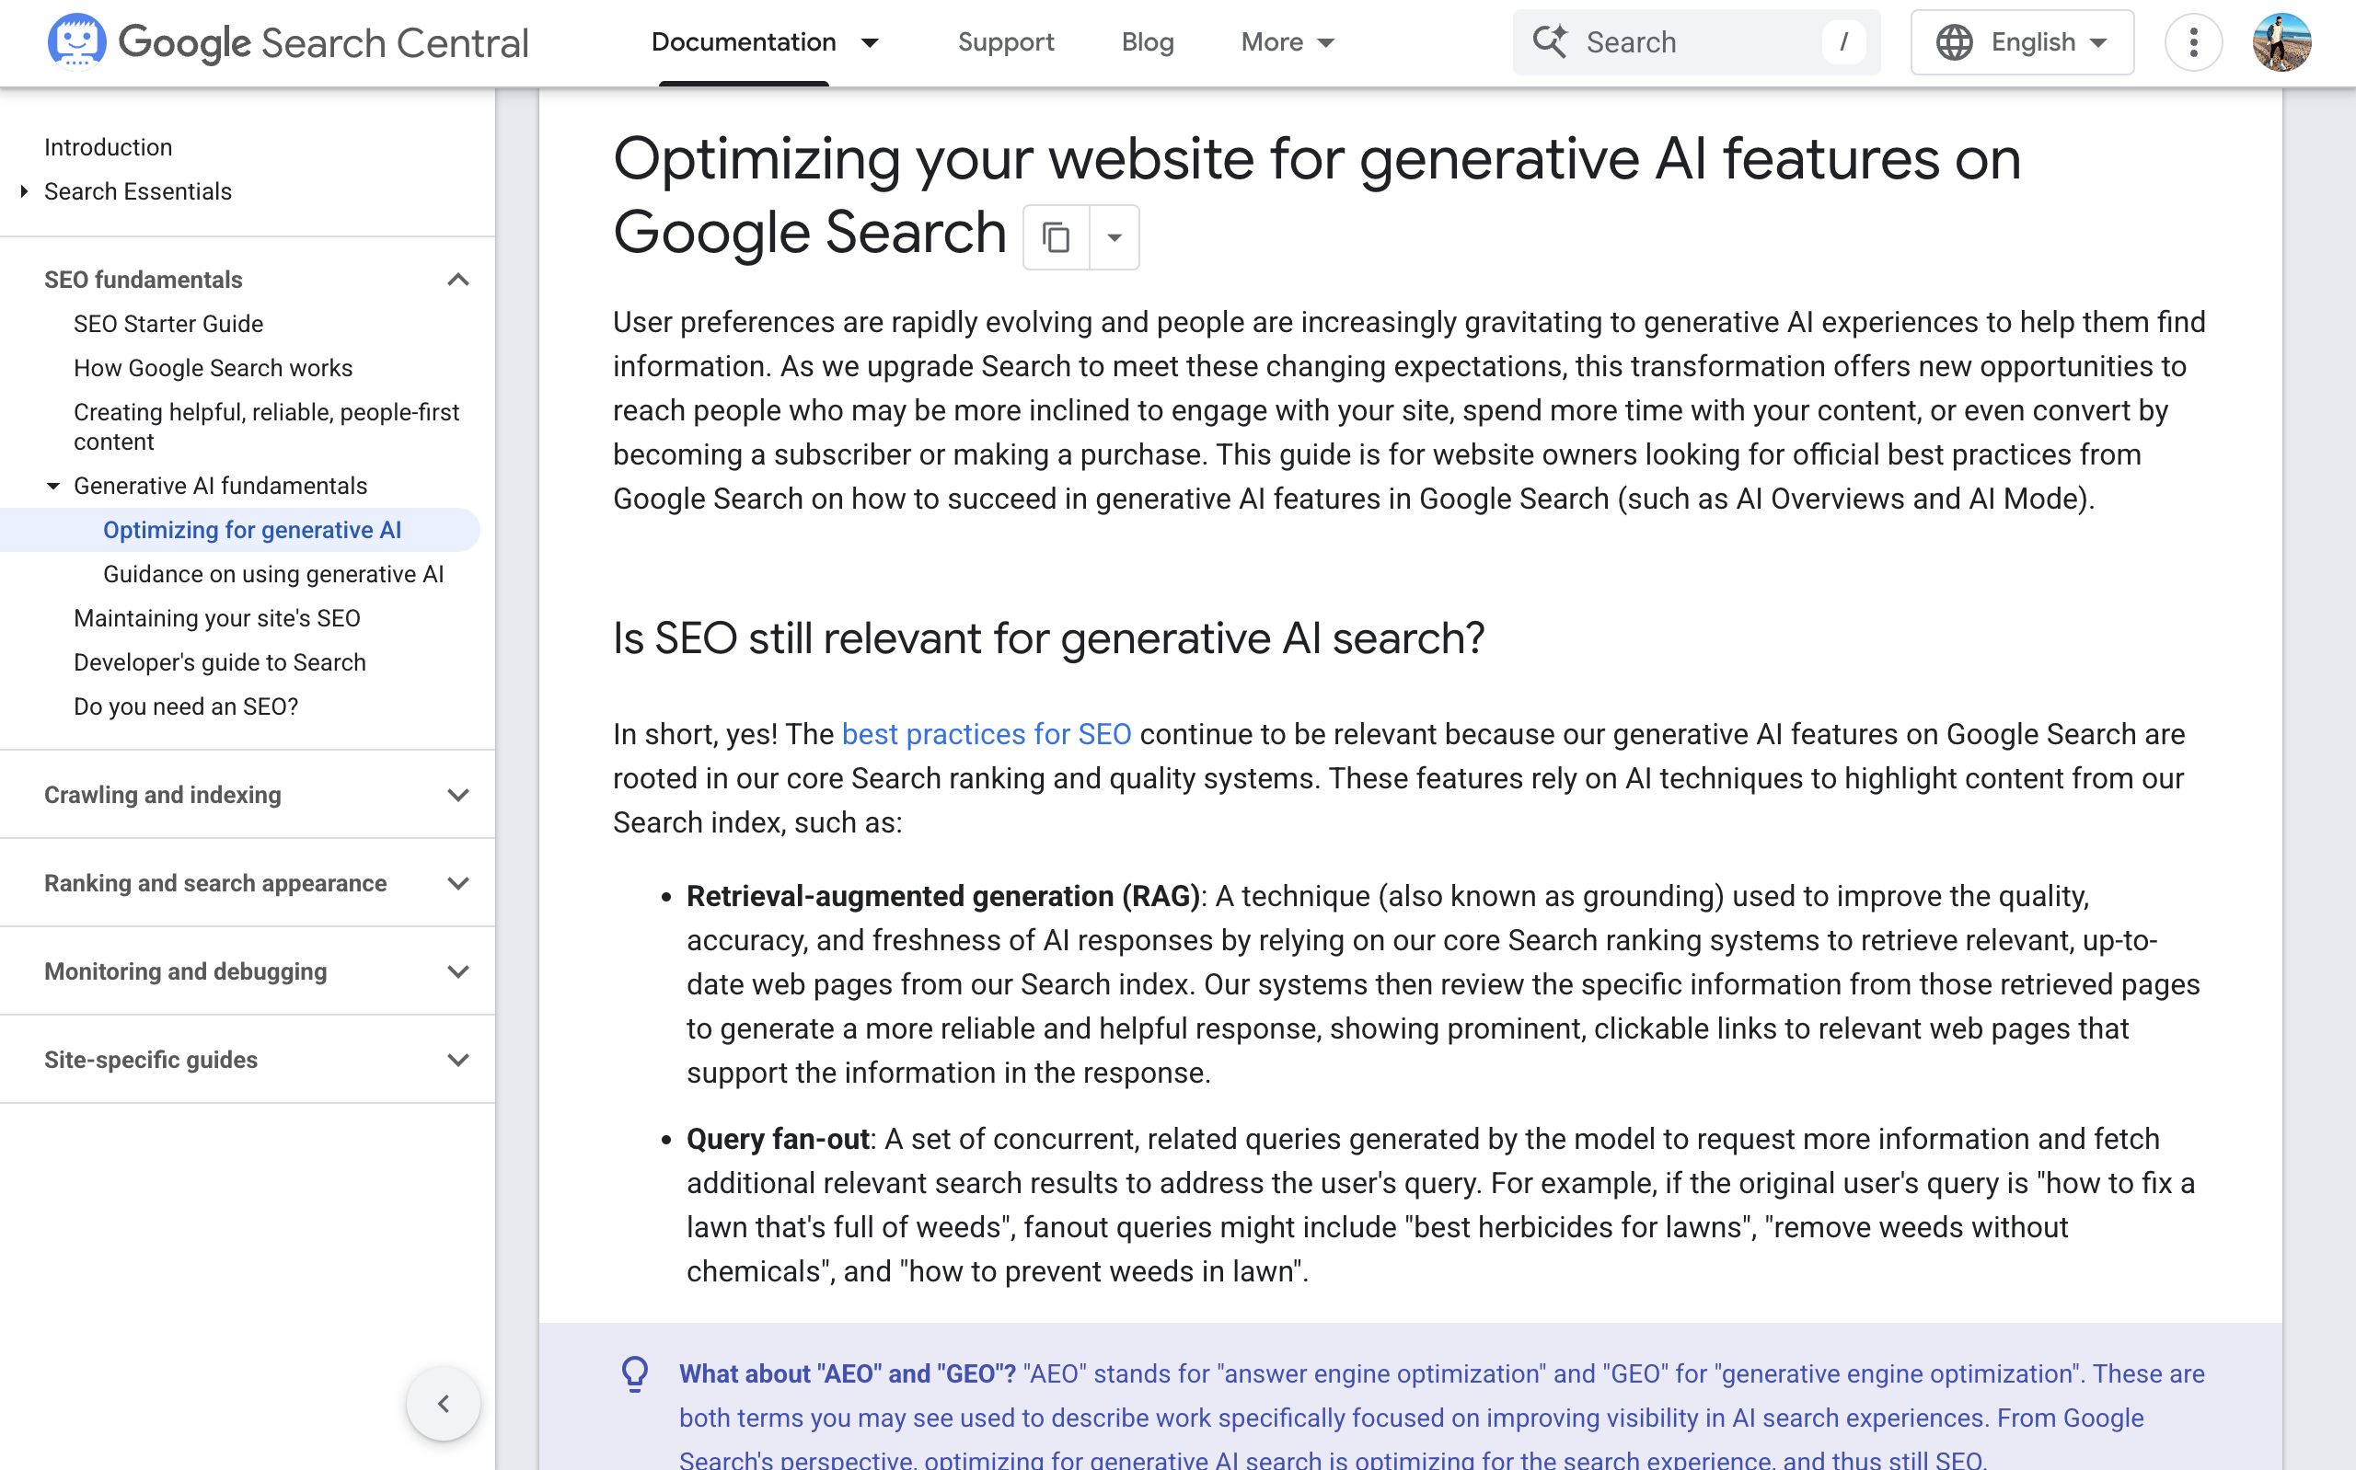The image size is (2356, 1470).
Task: Click the search magnifier sparkle icon
Action: coord(1550,41)
